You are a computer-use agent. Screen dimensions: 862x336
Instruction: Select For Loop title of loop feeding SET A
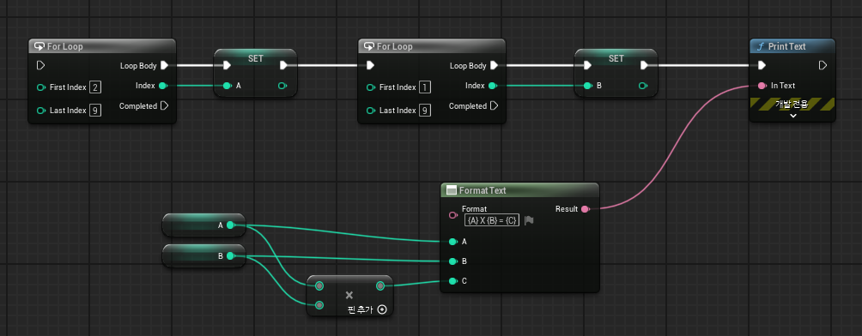click(x=65, y=46)
